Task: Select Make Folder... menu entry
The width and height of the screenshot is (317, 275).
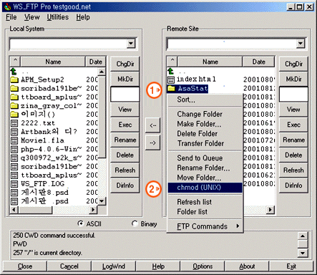Action: 205,124
